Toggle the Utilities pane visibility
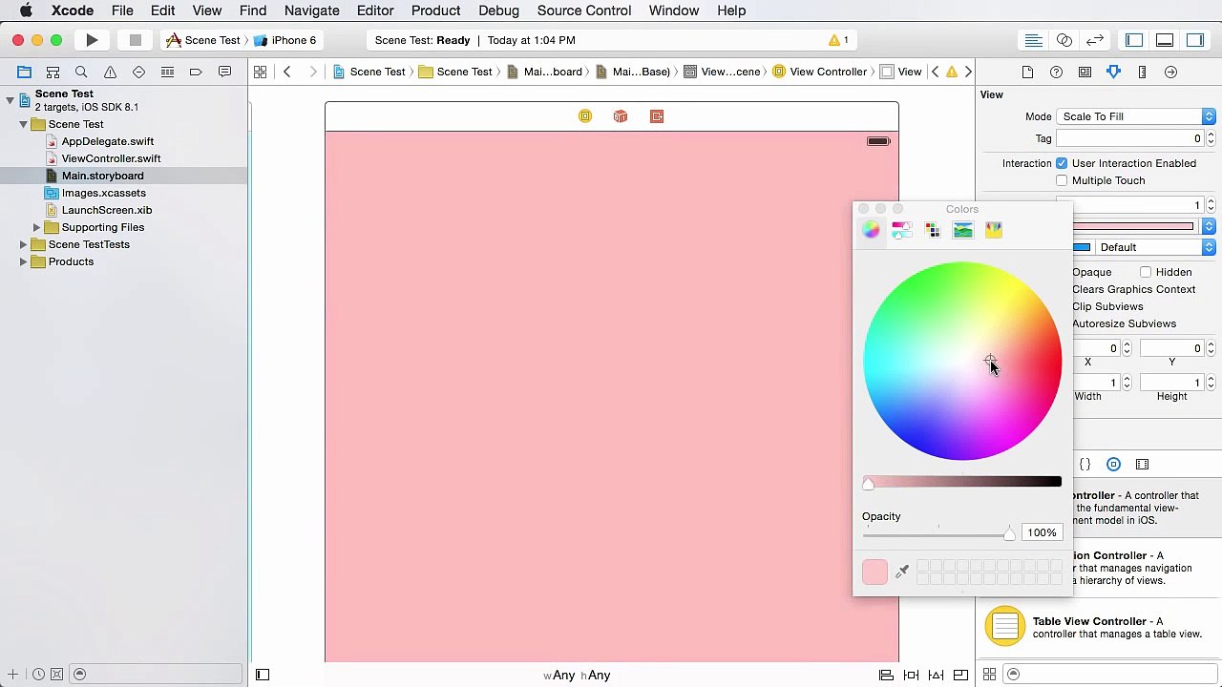The height and width of the screenshot is (687, 1222). tap(1195, 40)
